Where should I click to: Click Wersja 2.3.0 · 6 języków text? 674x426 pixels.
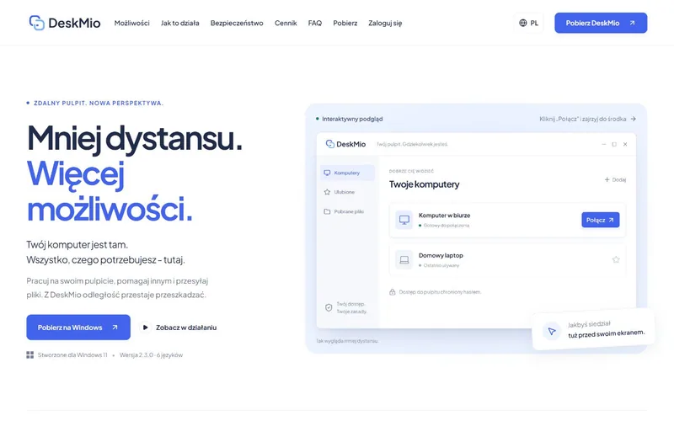152,354
